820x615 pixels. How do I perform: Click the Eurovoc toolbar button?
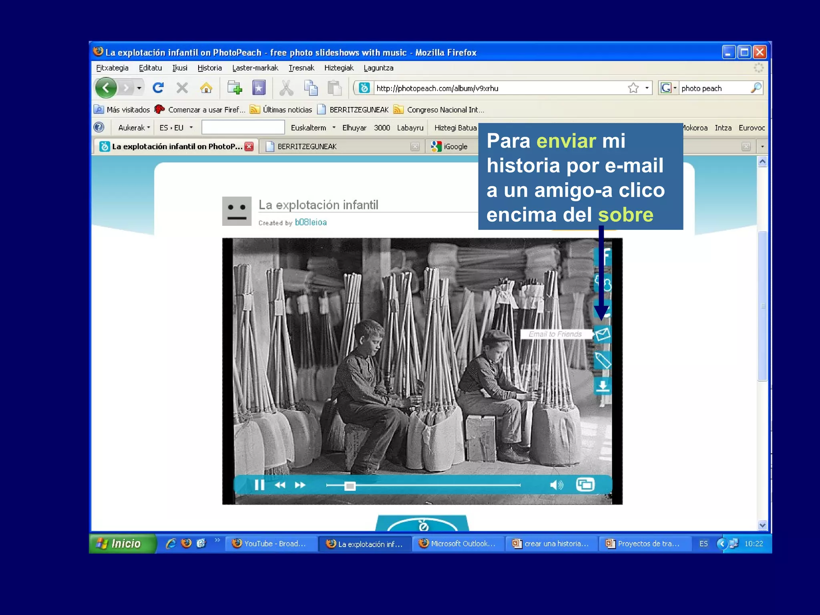pos(752,127)
